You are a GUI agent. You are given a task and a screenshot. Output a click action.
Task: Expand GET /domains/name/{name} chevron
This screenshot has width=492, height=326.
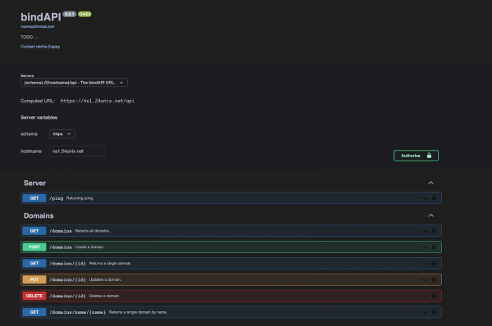point(425,312)
